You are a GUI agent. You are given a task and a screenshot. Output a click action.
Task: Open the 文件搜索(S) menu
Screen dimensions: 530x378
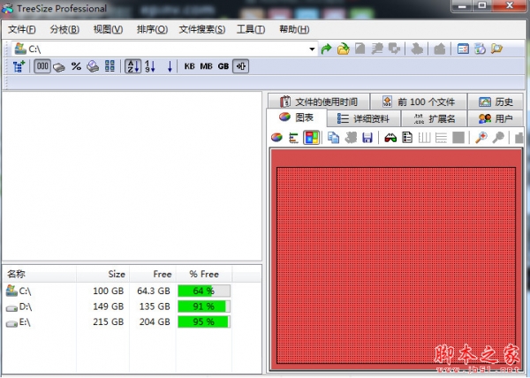[x=201, y=30]
